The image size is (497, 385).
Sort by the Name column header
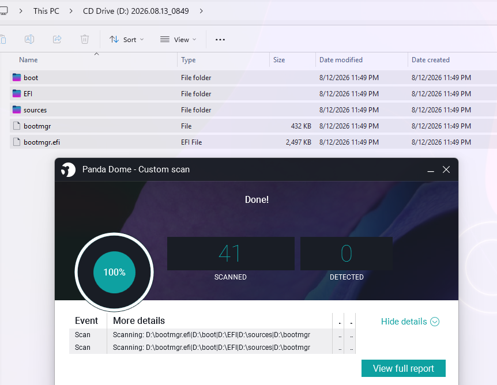tap(28, 60)
